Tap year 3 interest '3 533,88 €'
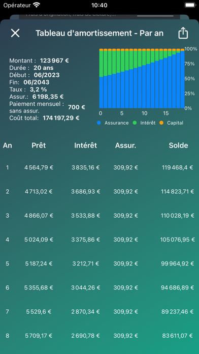The width and height of the screenshot is (199, 354). pyautogui.click(x=86, y=216)
